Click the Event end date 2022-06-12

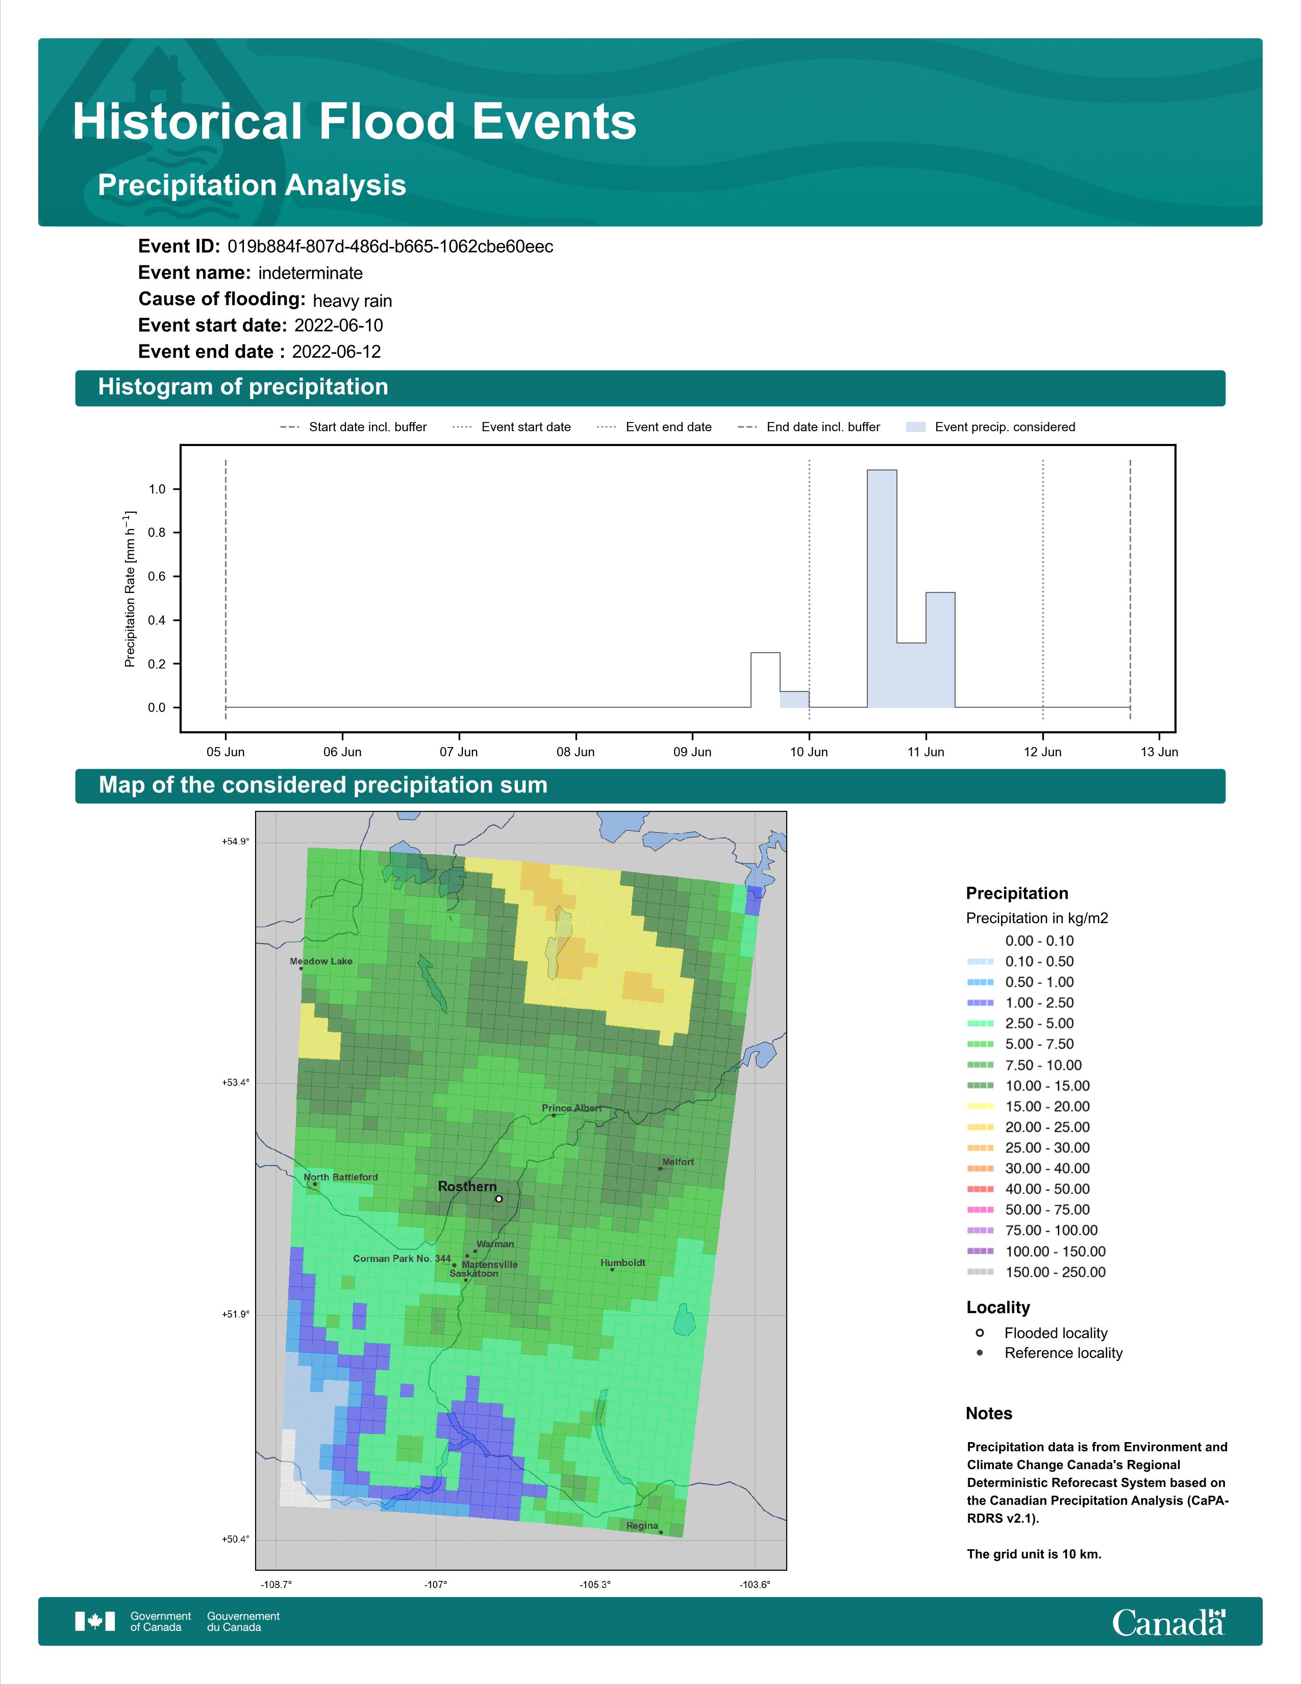tap(336, 352)
